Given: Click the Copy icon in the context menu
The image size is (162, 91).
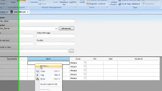Looking at the screenshot, I should click(37, 71).
